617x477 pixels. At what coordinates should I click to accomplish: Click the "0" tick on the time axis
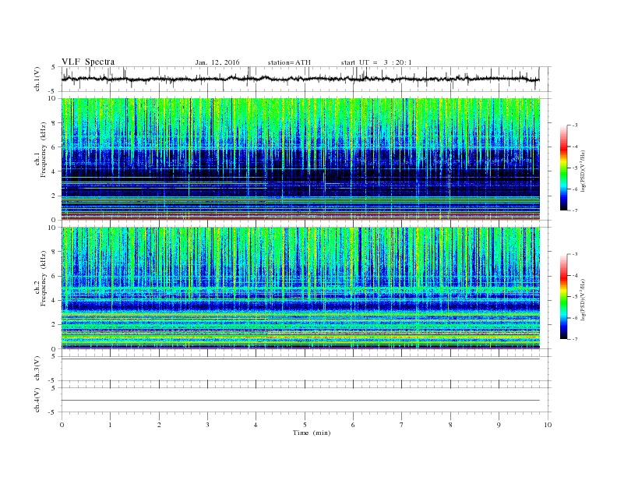click(62, 425)
